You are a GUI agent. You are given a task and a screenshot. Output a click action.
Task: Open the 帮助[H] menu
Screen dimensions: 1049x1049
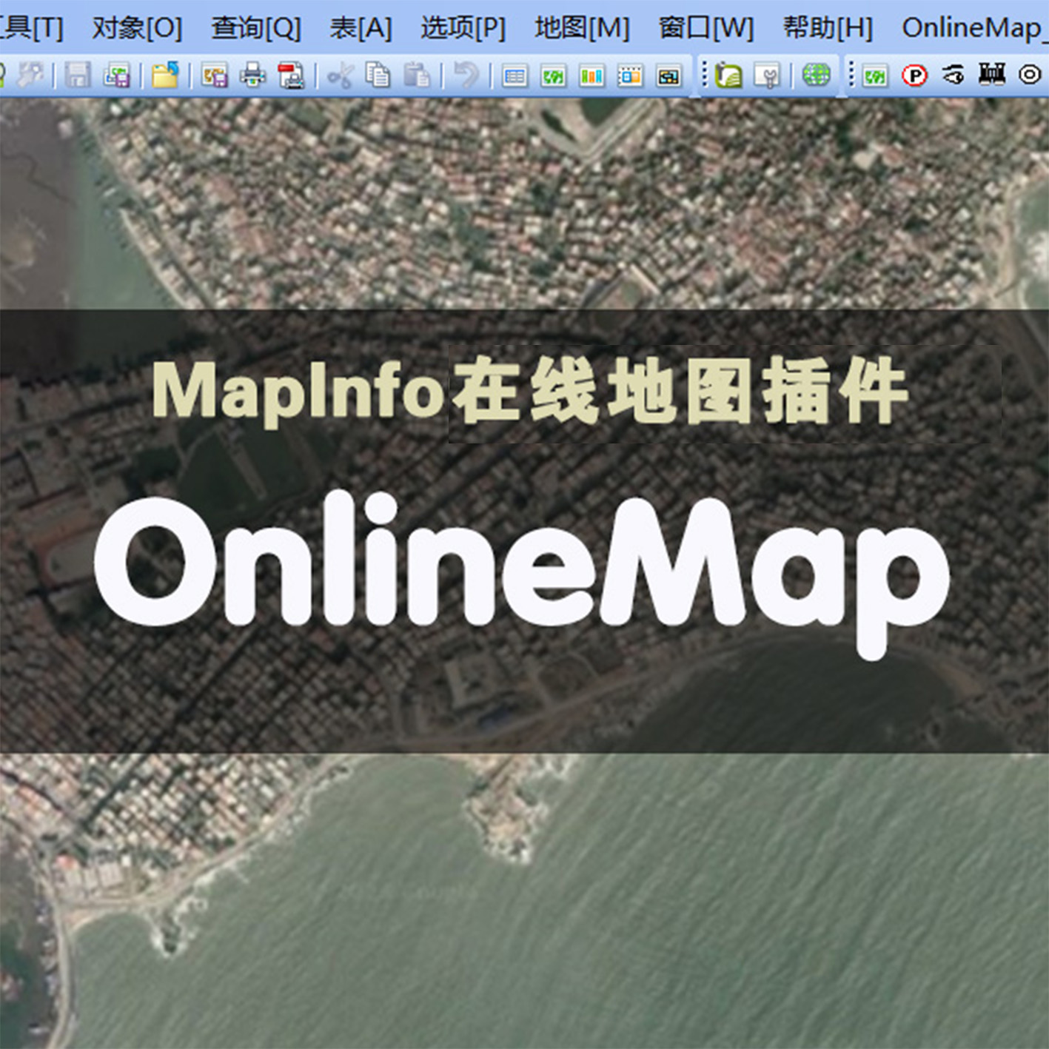coord(828,29)
